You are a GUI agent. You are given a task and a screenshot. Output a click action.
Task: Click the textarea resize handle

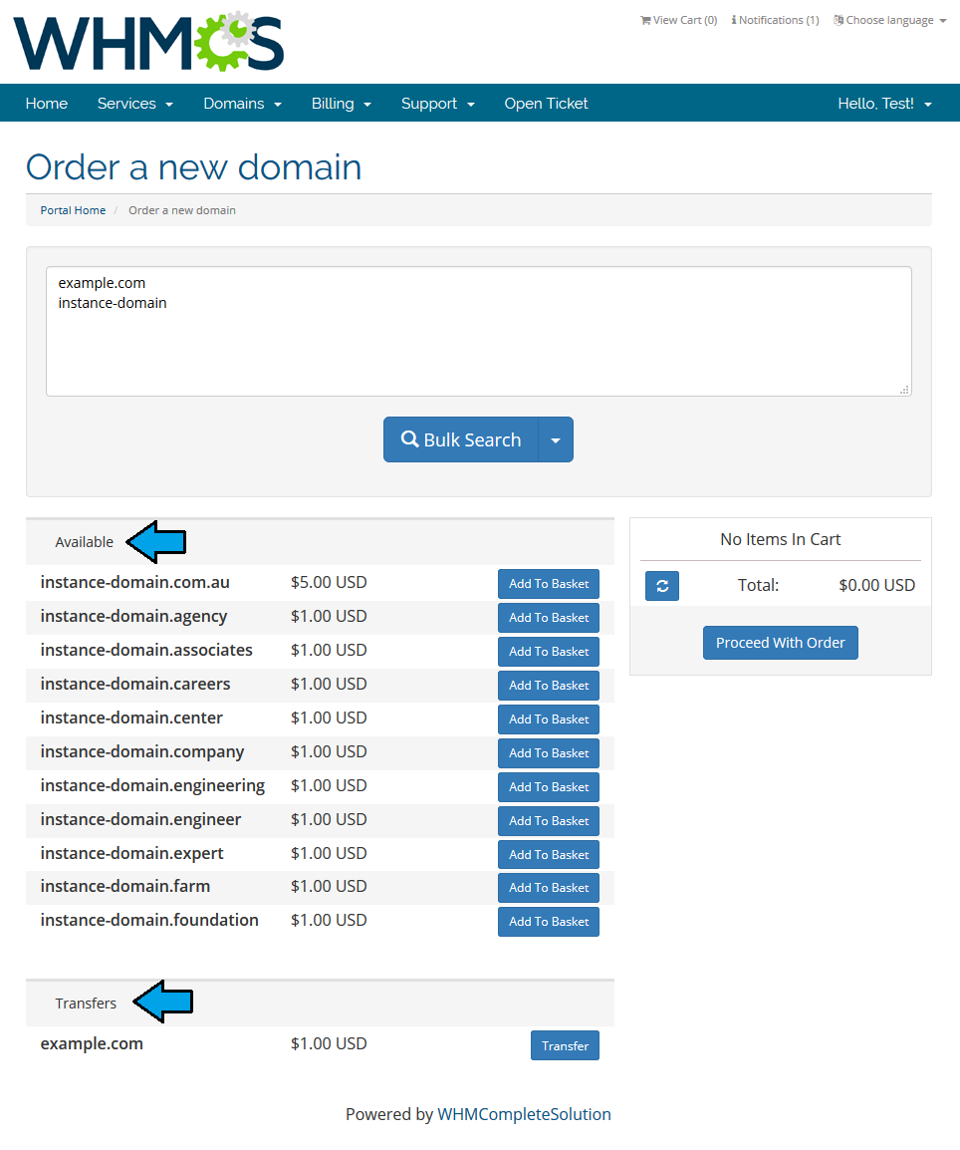pos(905,391)
